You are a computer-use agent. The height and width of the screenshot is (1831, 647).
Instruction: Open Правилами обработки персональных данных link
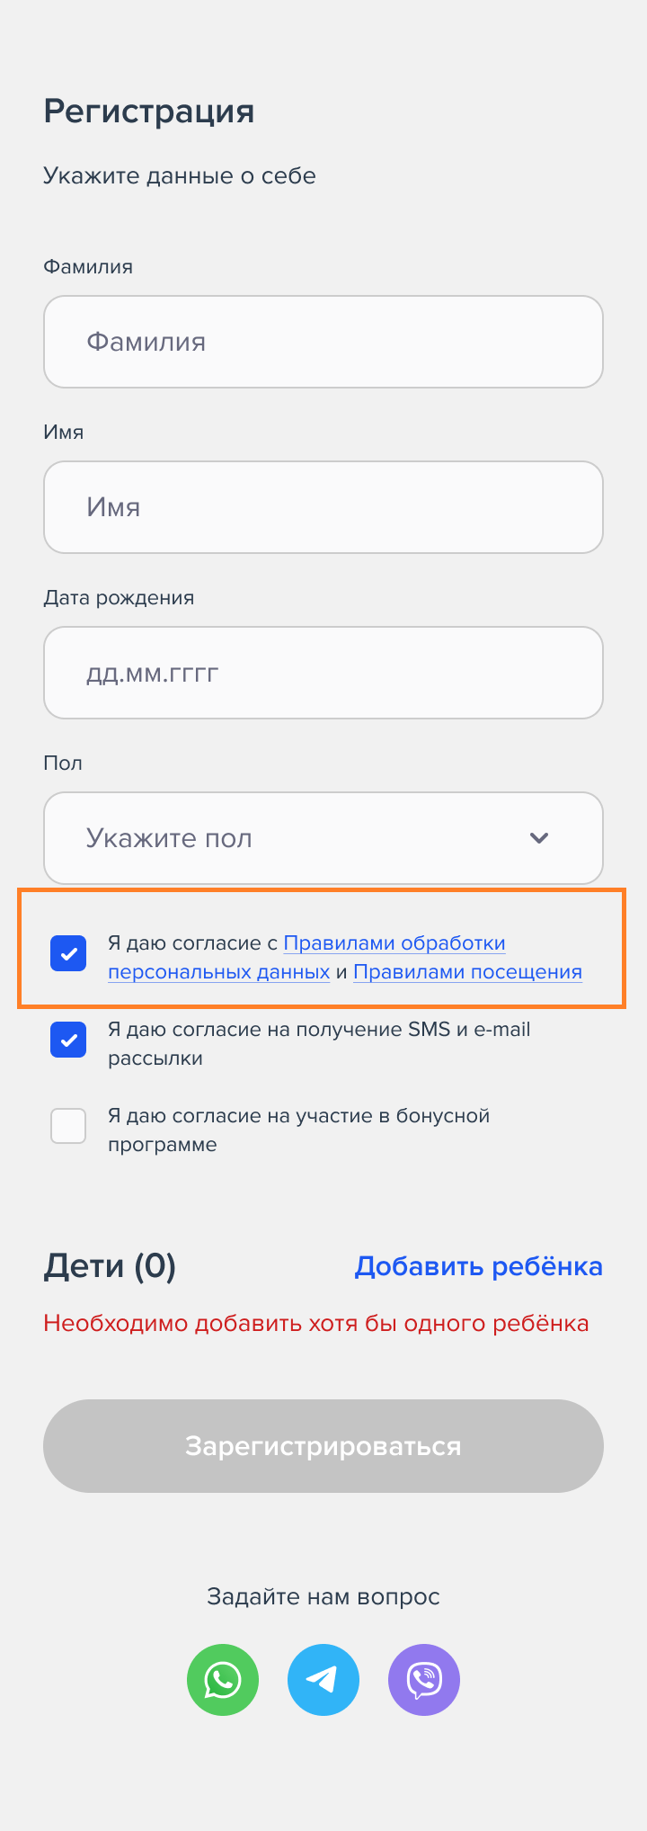click(394, 943)
